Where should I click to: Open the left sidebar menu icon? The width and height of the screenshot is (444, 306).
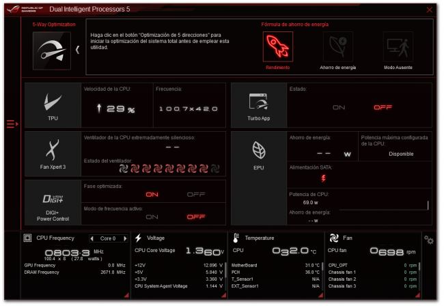[x=12, y=124]
